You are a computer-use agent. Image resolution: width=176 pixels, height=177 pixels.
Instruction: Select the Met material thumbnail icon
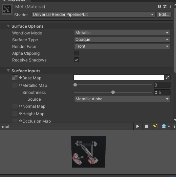[7, 9]
